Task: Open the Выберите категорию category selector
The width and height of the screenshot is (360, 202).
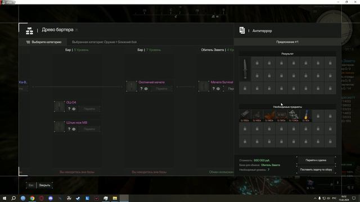Action: [x=44, y=42]
